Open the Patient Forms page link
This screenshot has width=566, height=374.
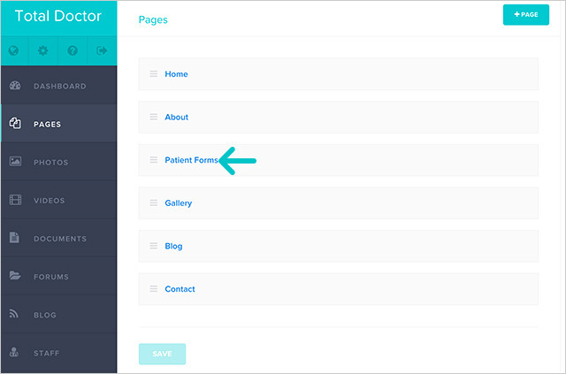(x=191, y=160)
